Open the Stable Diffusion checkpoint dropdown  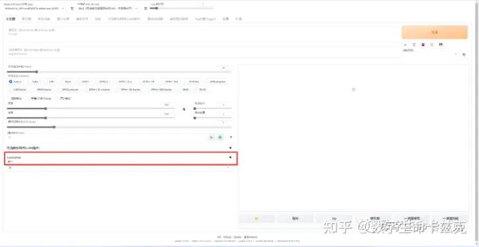click(x=35, y=9)
